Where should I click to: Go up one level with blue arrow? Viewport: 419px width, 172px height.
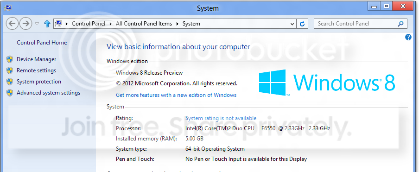[47, 24]
